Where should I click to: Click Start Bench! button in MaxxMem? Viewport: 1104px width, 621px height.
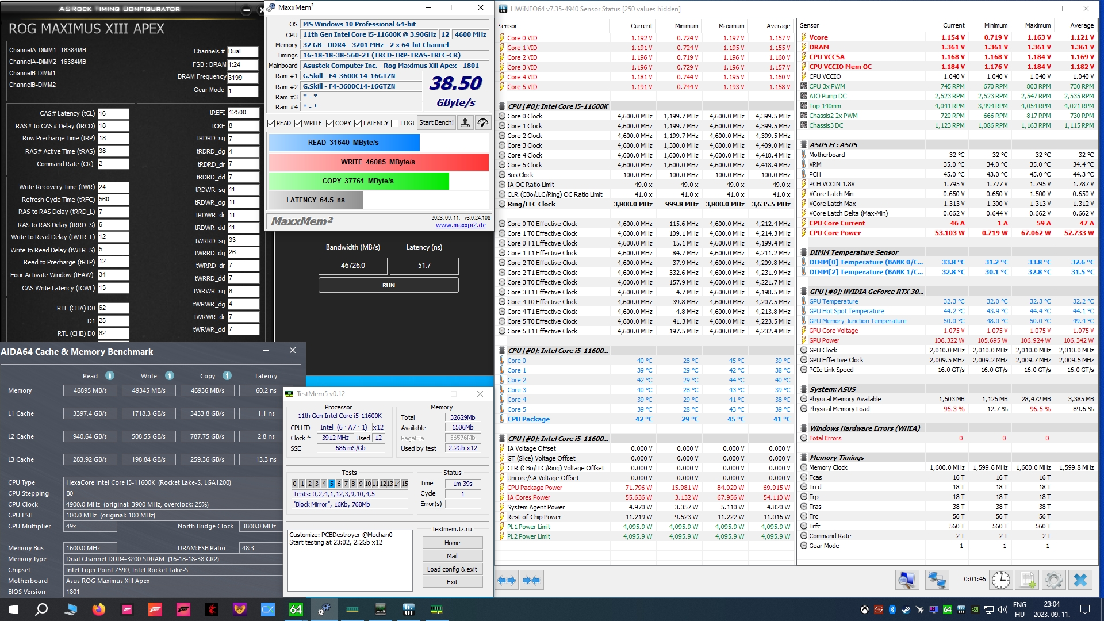(x=436, y=122)
